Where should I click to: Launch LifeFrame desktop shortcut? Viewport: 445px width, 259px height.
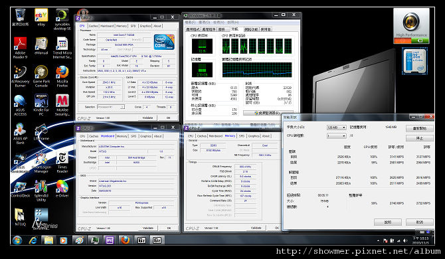[41, 131]
